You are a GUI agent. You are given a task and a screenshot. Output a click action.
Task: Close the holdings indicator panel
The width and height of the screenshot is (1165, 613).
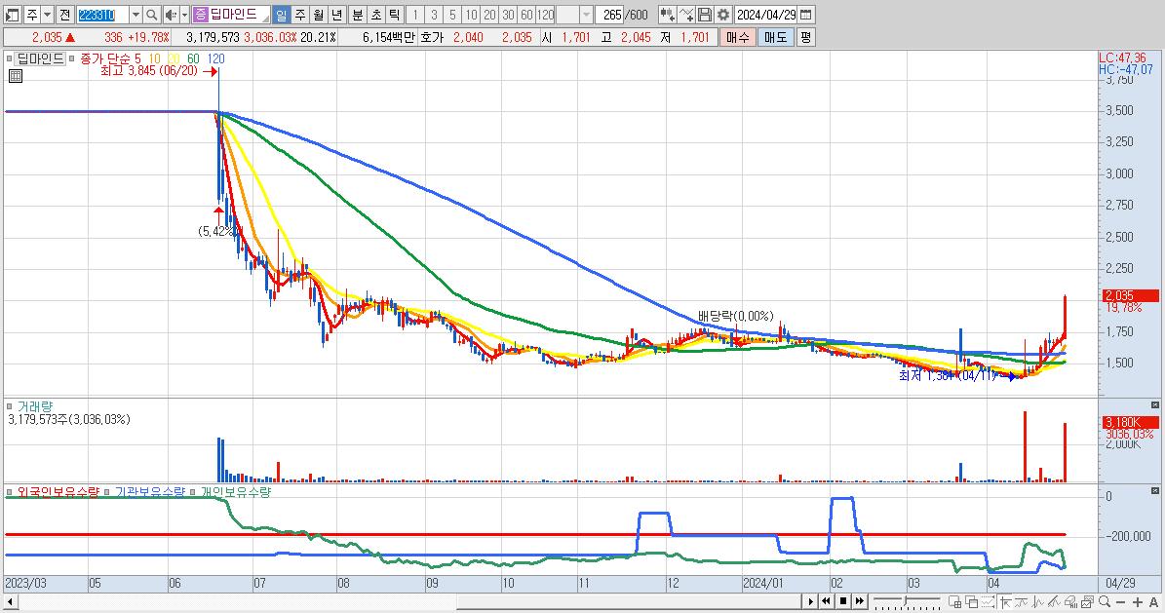1154,490
